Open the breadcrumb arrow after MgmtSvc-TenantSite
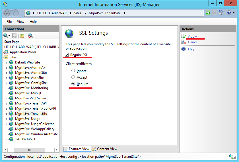The image size is (239, 162). click(x=125, y=13)
